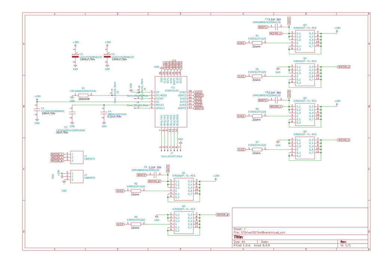Image resolution: width=373 pixels, height=263 pixels.
Task: Select connector J1 1985975 body
Action: click(77, 158)
